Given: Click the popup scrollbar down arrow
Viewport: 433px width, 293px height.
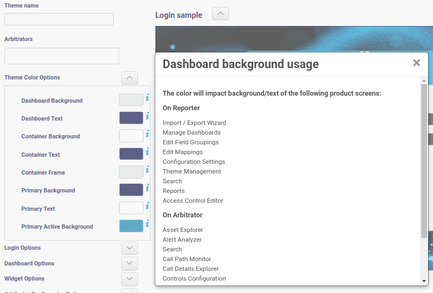Looking at the screenshot, I should [424, 281].
